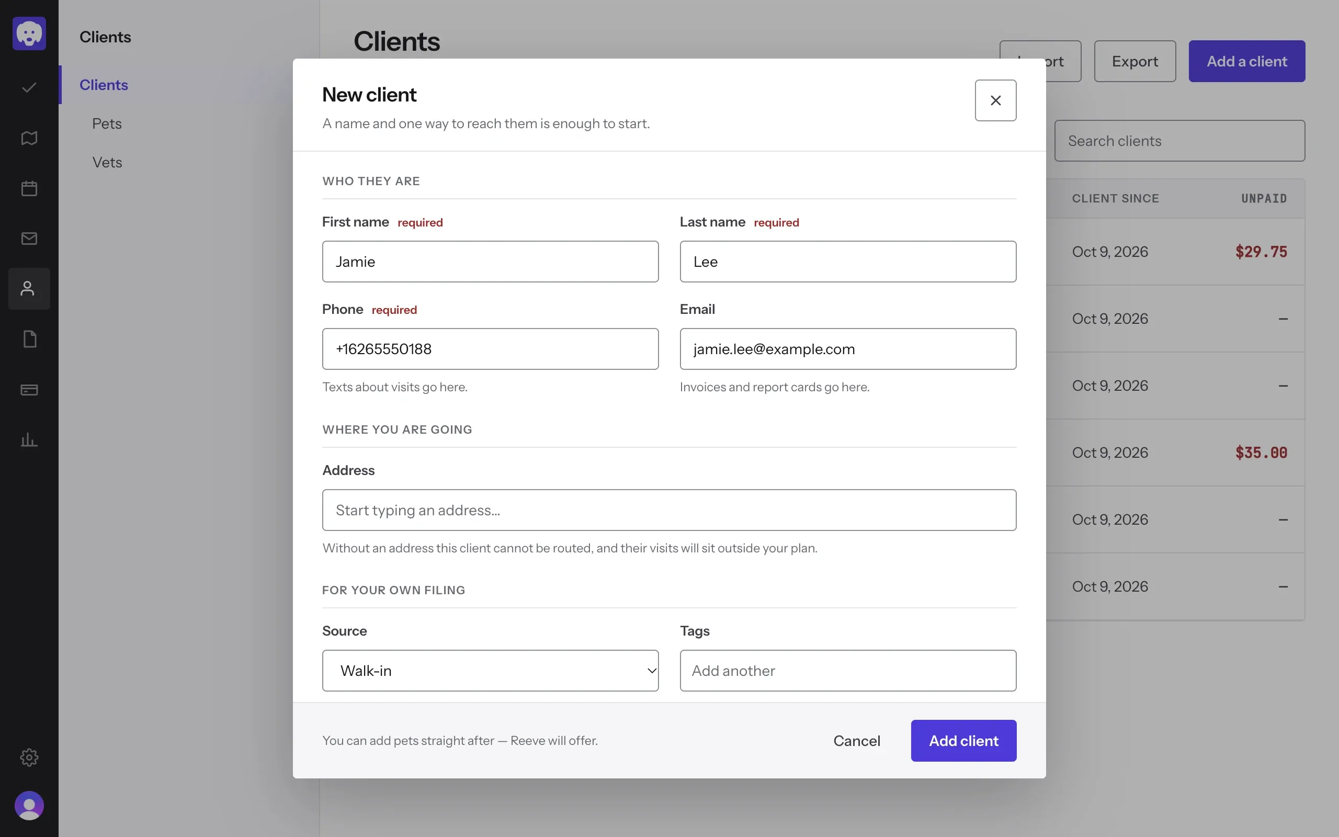
Task: Open the checkmark tasks icon in sidebar
Action: point(29,87)
